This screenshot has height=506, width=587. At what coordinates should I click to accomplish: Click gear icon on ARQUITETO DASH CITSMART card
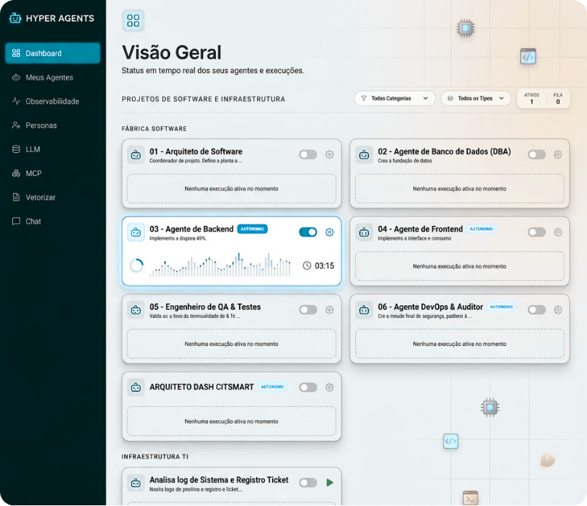329,387
